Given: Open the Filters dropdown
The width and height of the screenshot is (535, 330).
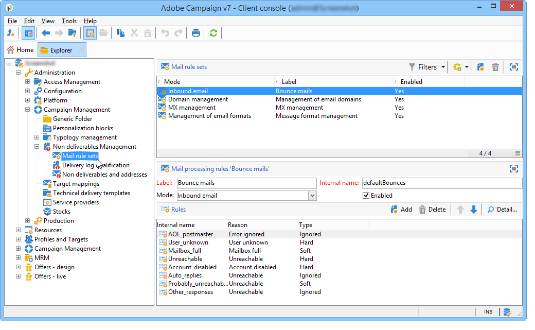Looking at the screenshot, I should point(427,67).
